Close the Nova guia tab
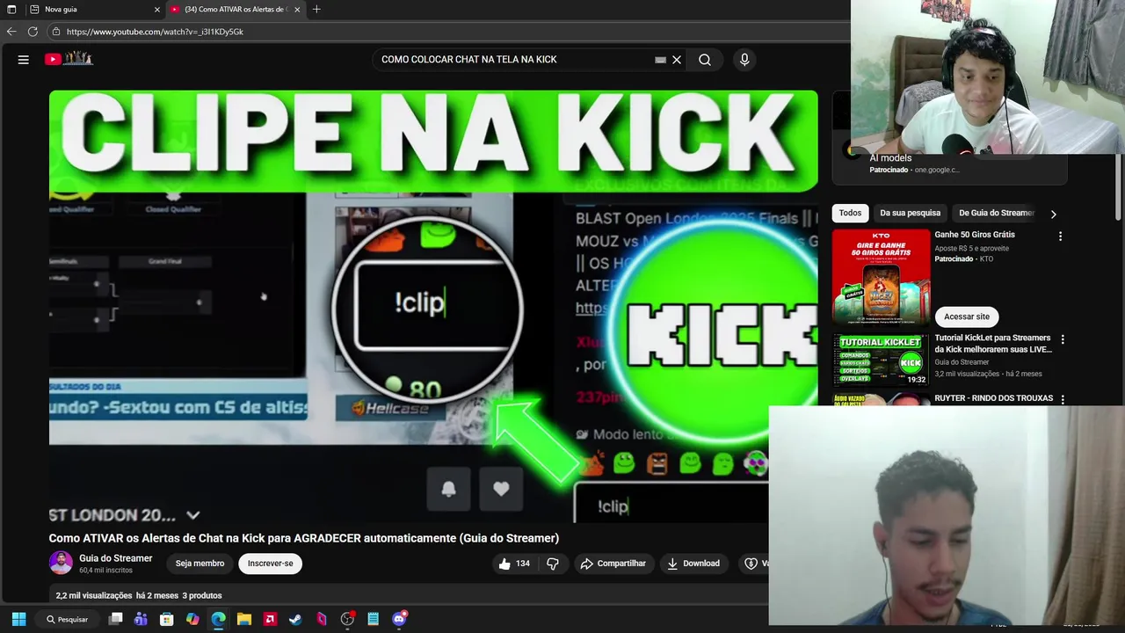This screenshot has width=1125, height=633. pos(157,10)
